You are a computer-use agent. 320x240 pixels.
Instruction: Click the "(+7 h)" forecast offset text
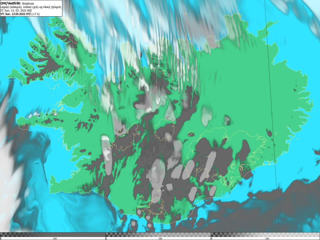click(x=35, y=14)
